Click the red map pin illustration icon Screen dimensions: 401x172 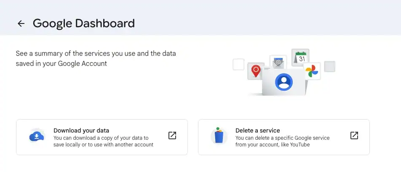pyautogui.click(x=255, y=70)
